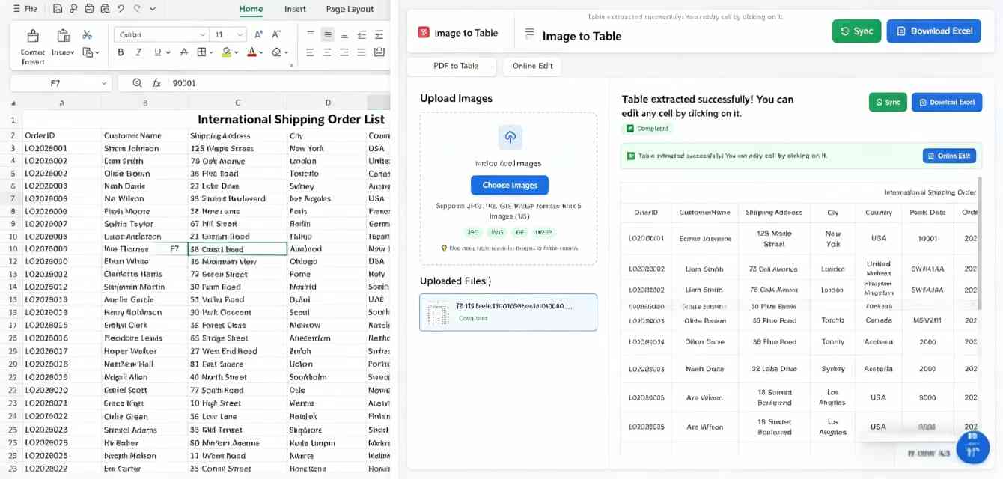Switch to the Insert ribbon tab
This screenshot has height=479, width=1003.
[x=295, y=9]
